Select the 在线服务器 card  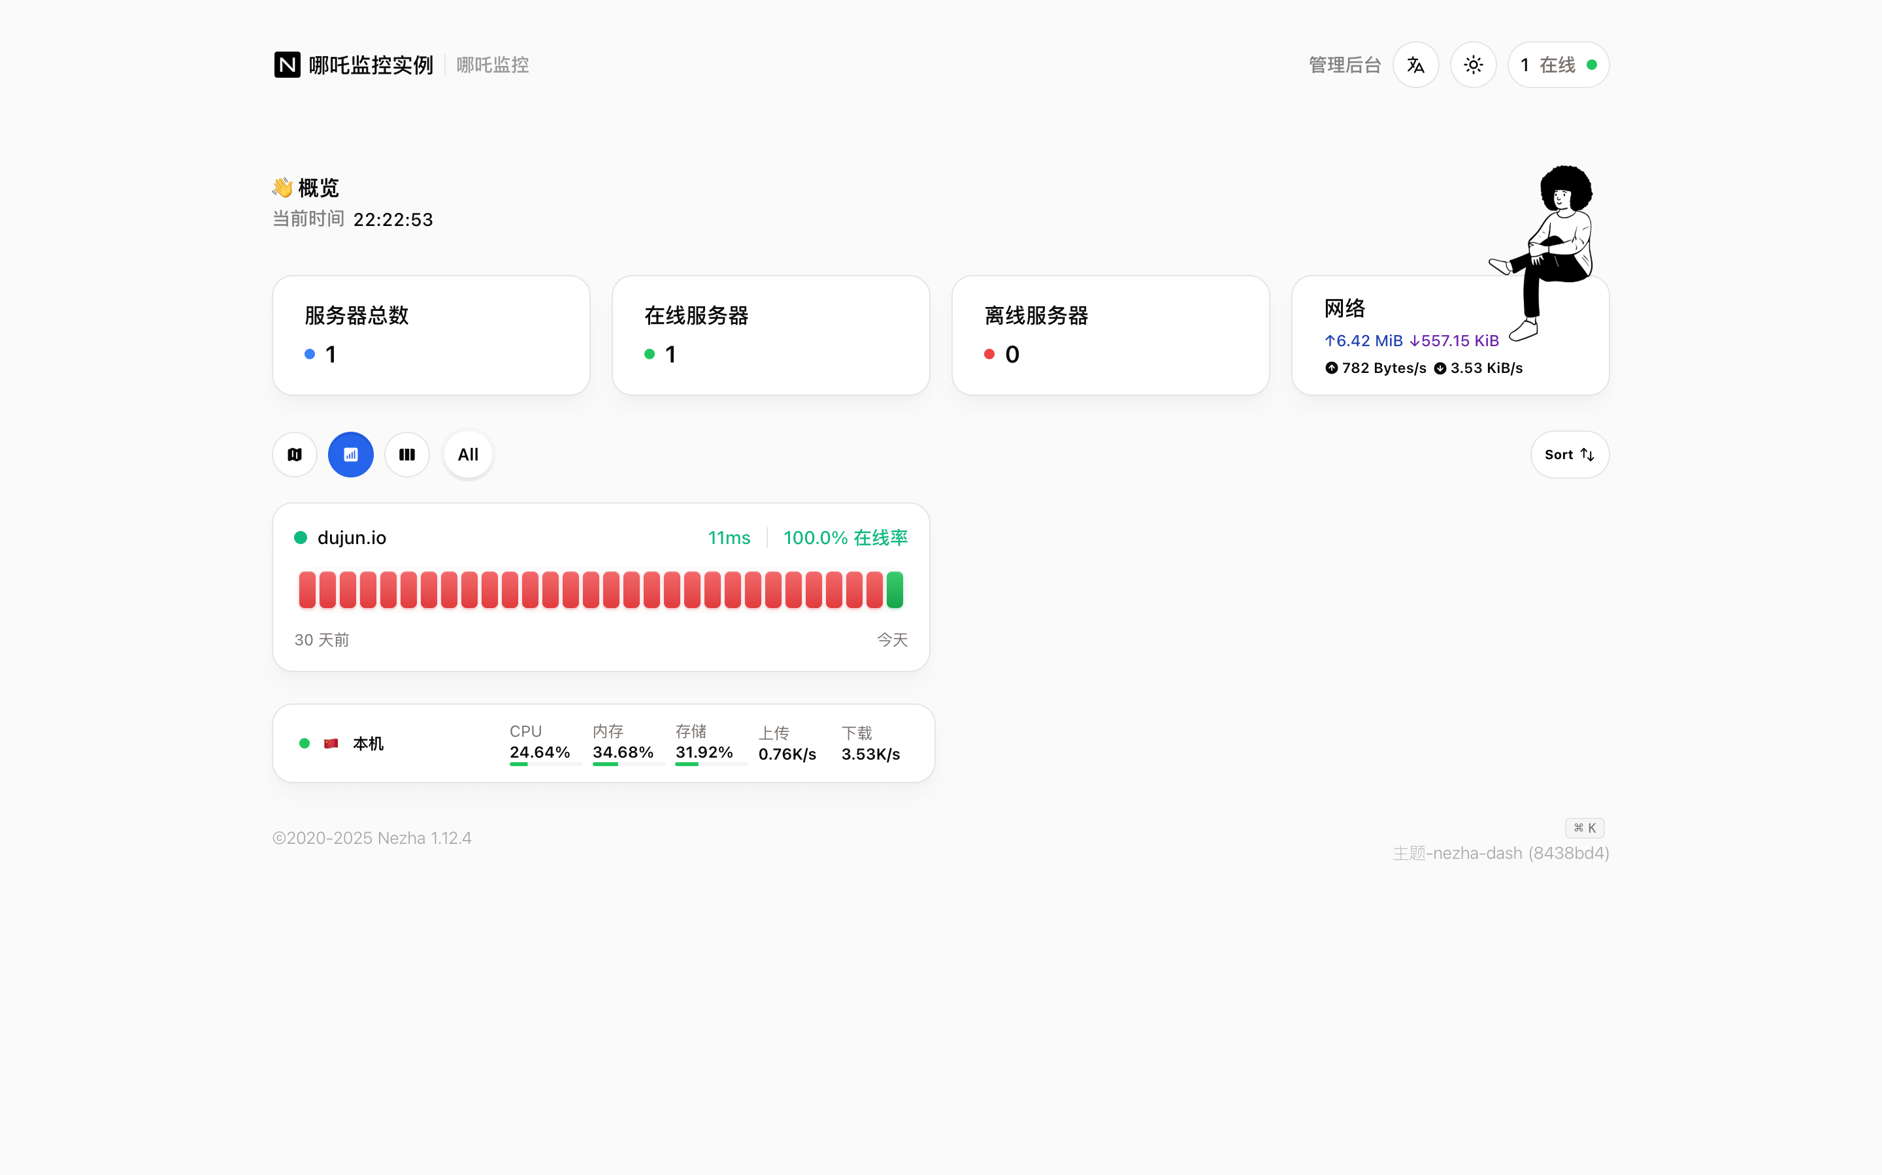(770, 335)
